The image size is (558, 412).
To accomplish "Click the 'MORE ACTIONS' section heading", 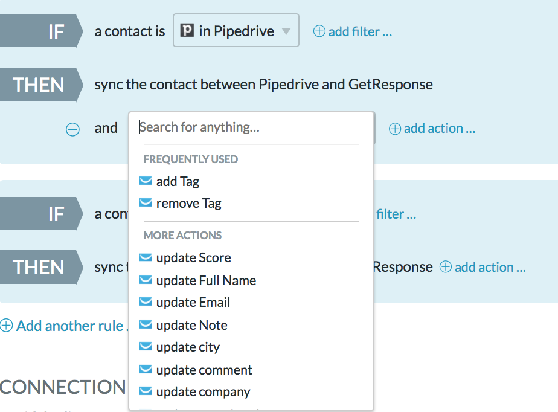I will point(182,236).
